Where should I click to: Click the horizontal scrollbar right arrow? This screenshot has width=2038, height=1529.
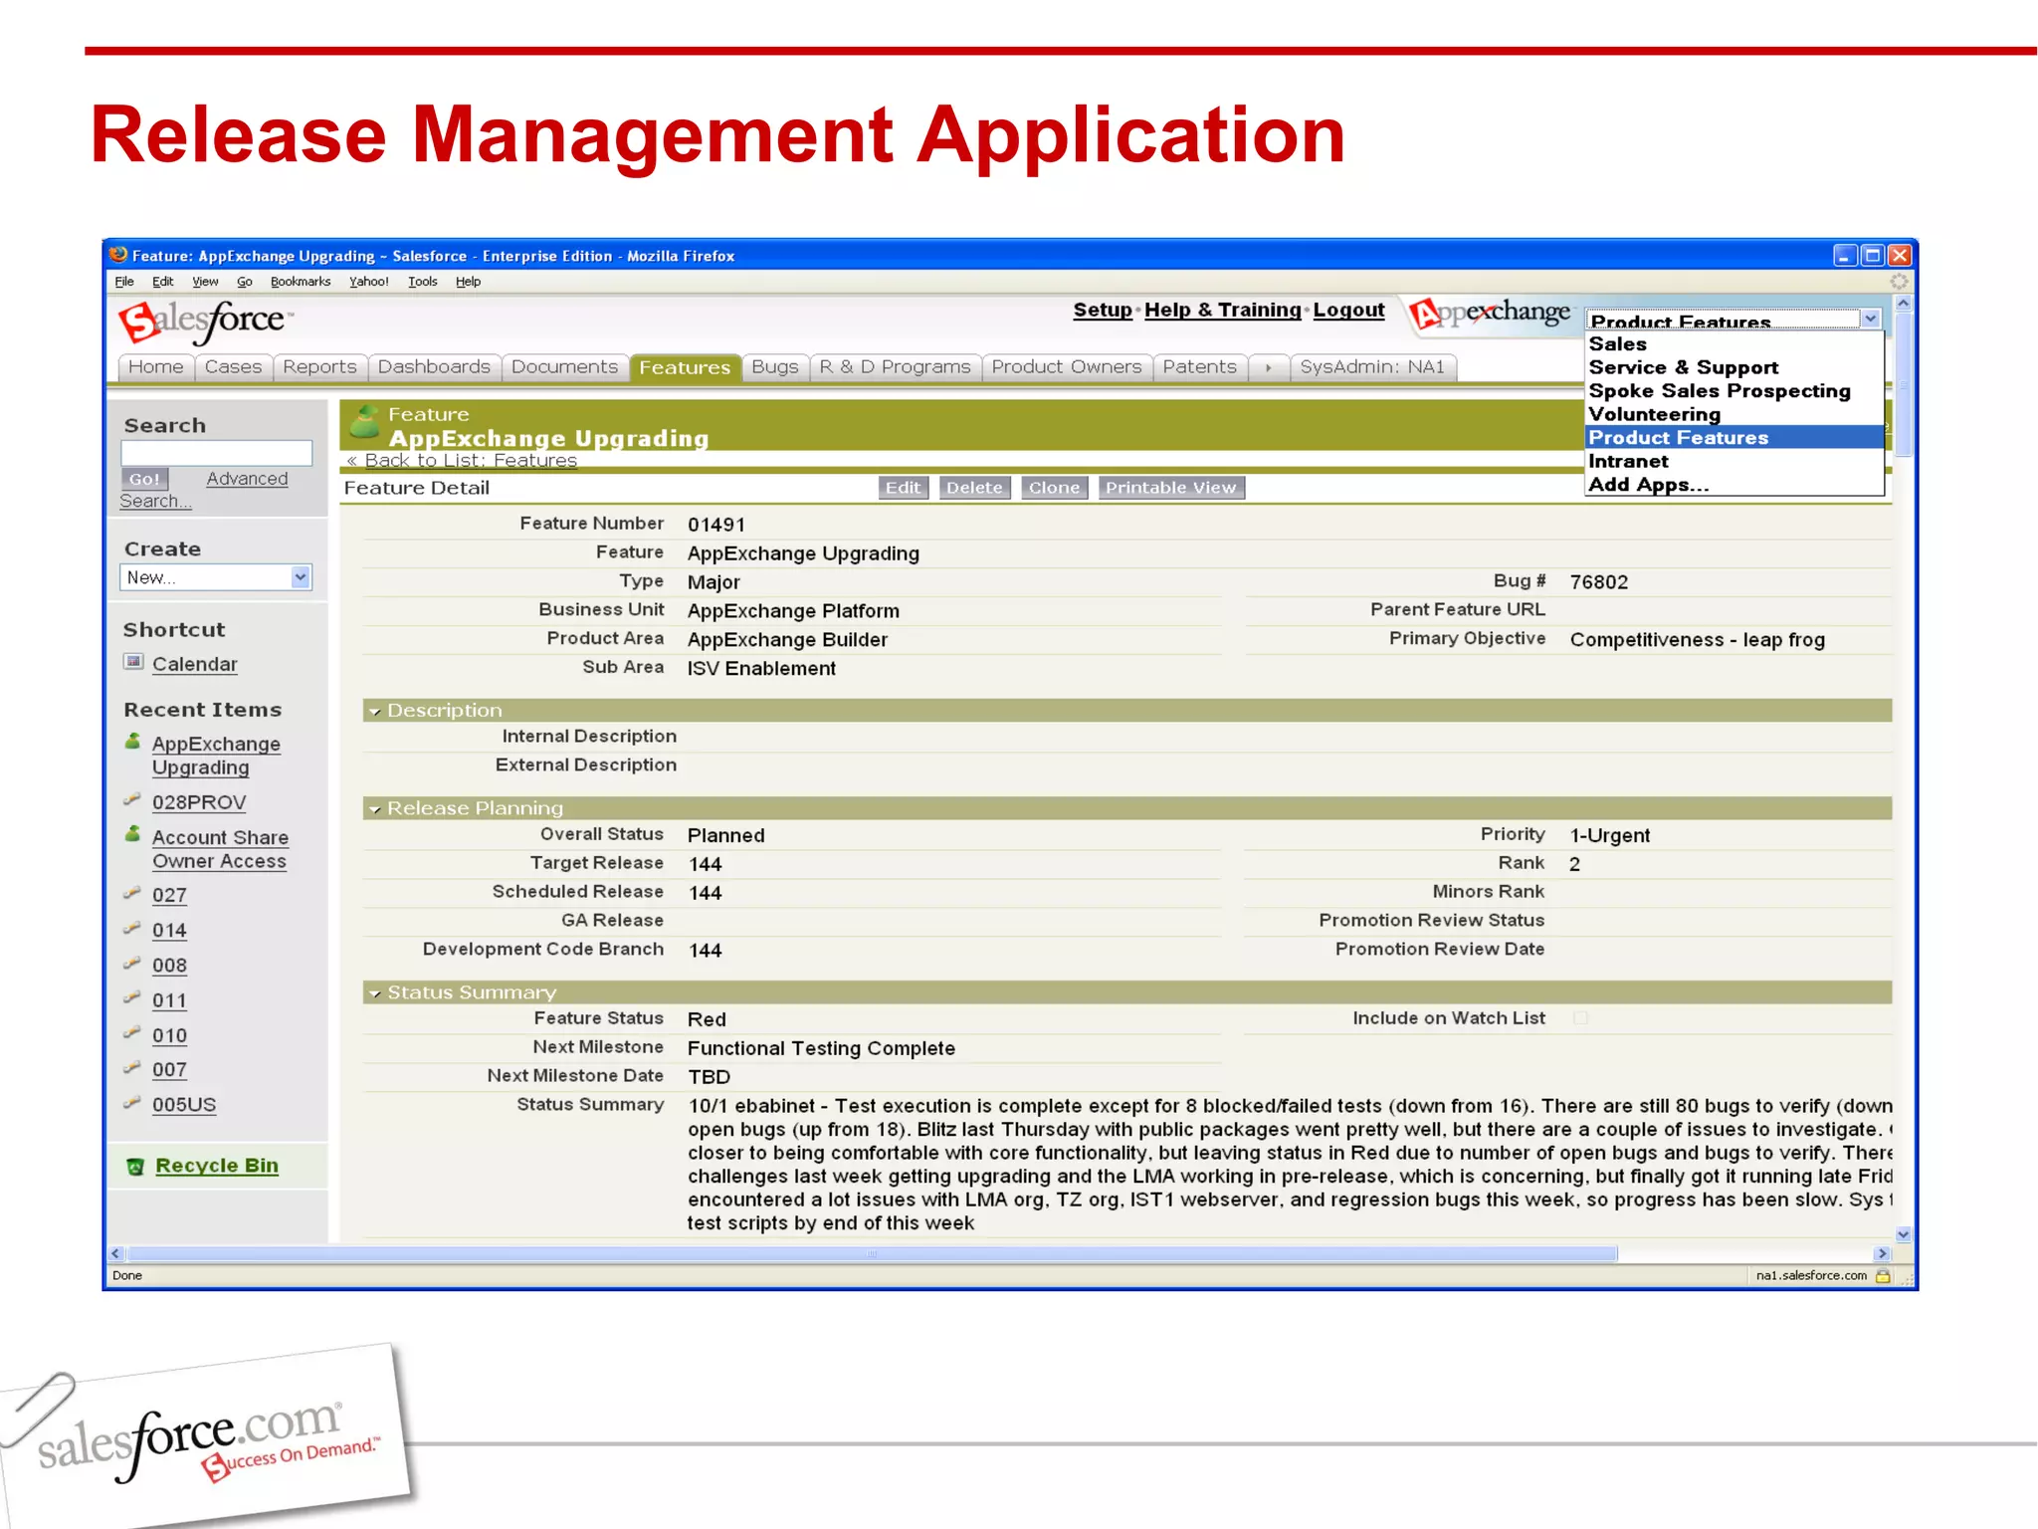click(x=1881, y=1254)
